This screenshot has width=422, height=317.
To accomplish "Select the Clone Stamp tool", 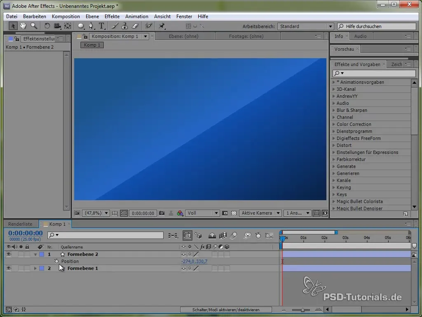I will click(x=124, y=26).
